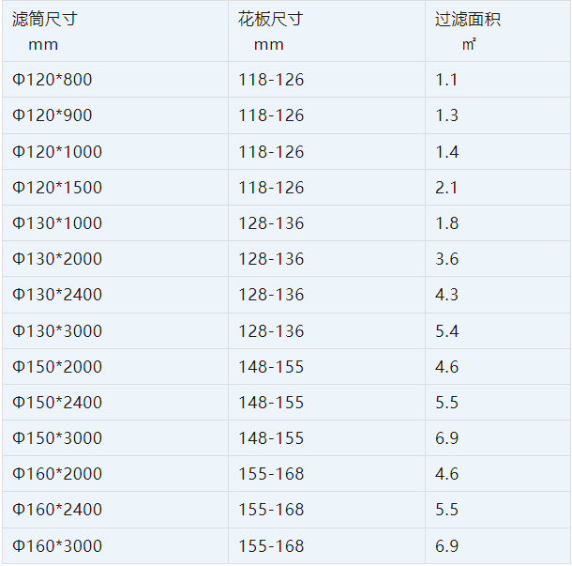The width and height of the screenshot is (572, 566).
Task: Select the Φ120*800 cell
Action: [53, 80]
